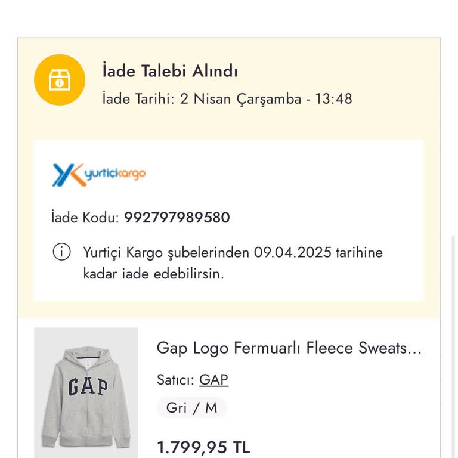Viewport: 458px width, 458px height.
Task: Click the GAP lettering on the hoodie
Action: pyautogui.click(x=87, y=386)
